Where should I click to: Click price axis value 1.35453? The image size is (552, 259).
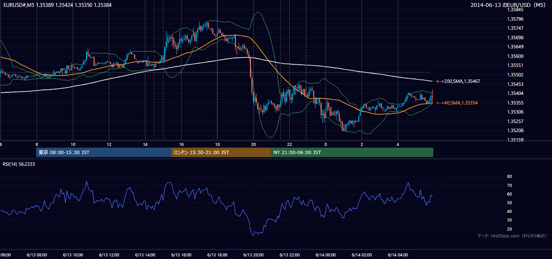tap(516, 84)
